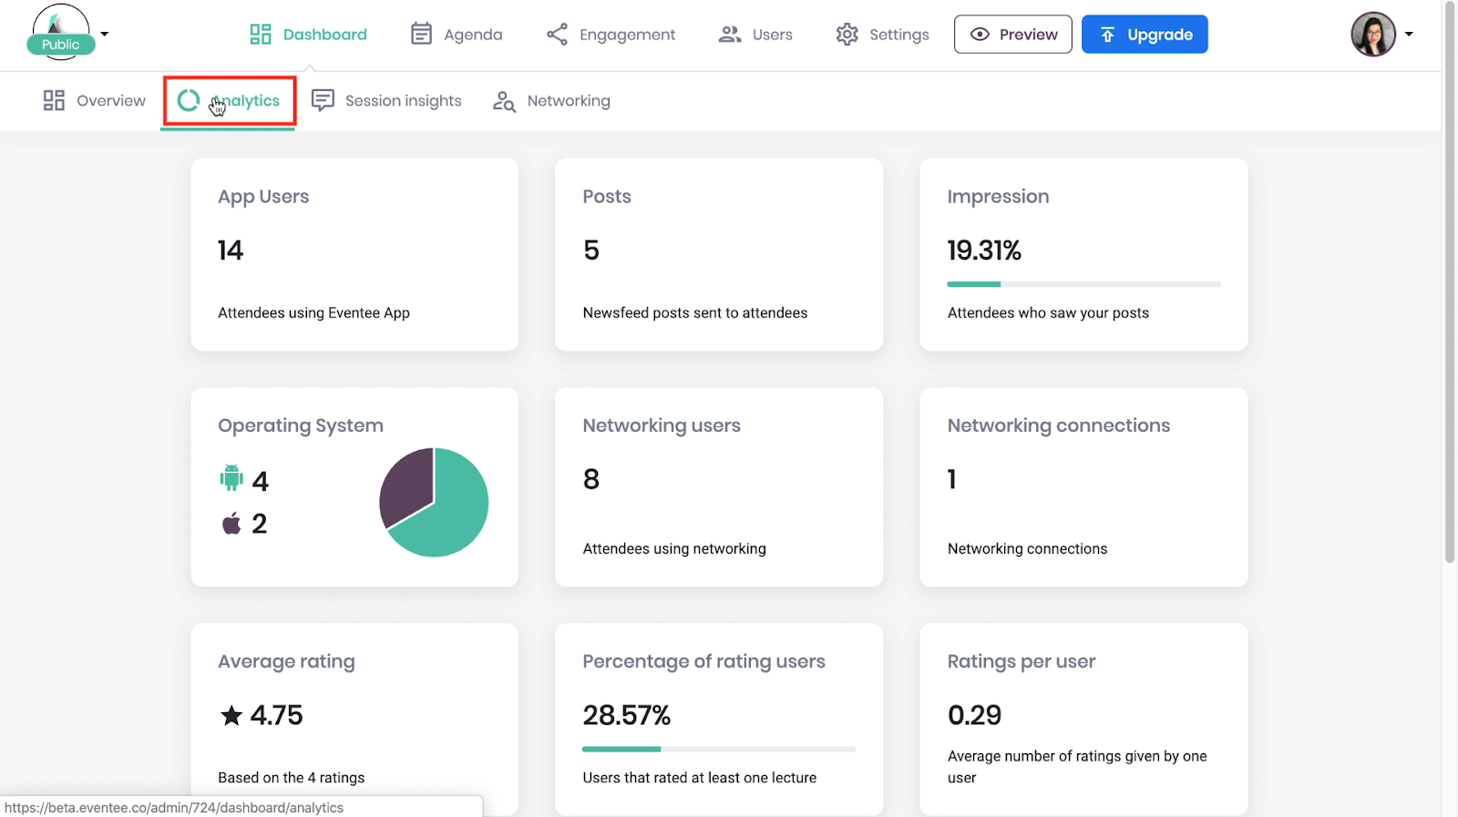Click the Percentage of rating users bar

pyautogui.click(x=719, y=749)
